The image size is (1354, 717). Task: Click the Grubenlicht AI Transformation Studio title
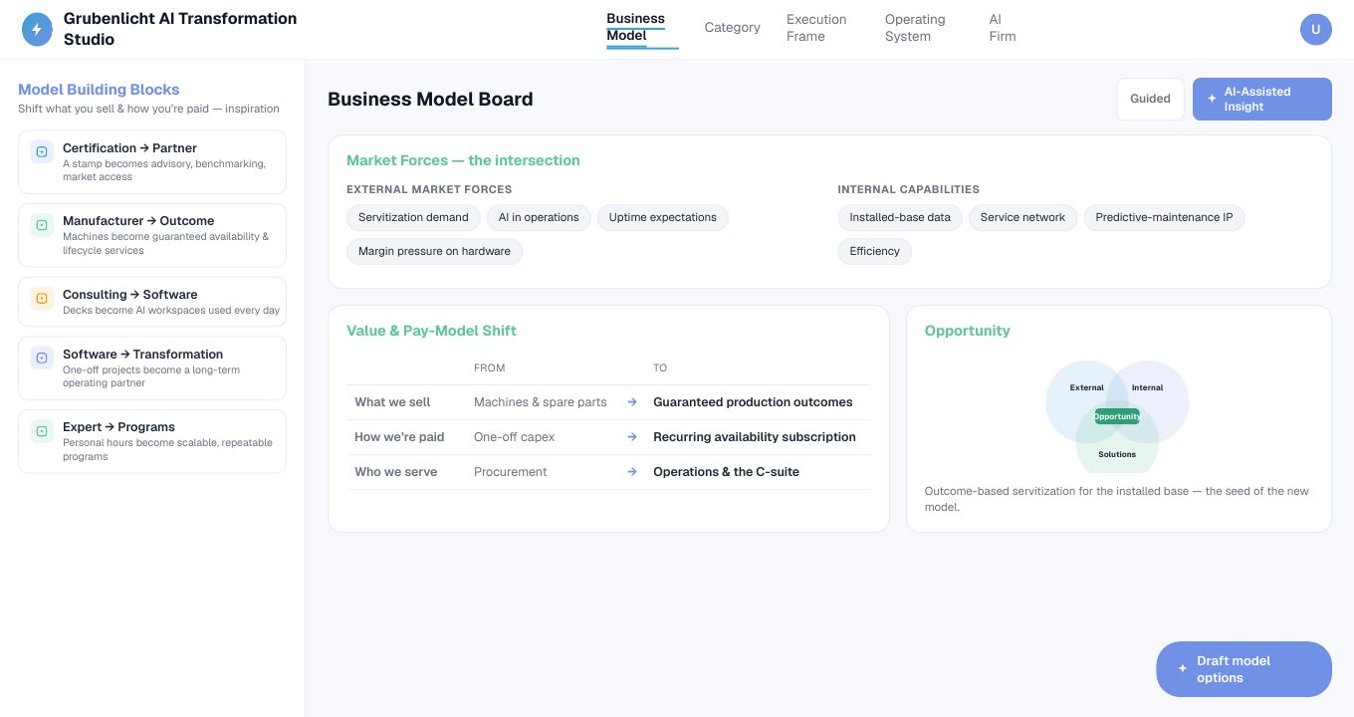(x=180, y=29)
